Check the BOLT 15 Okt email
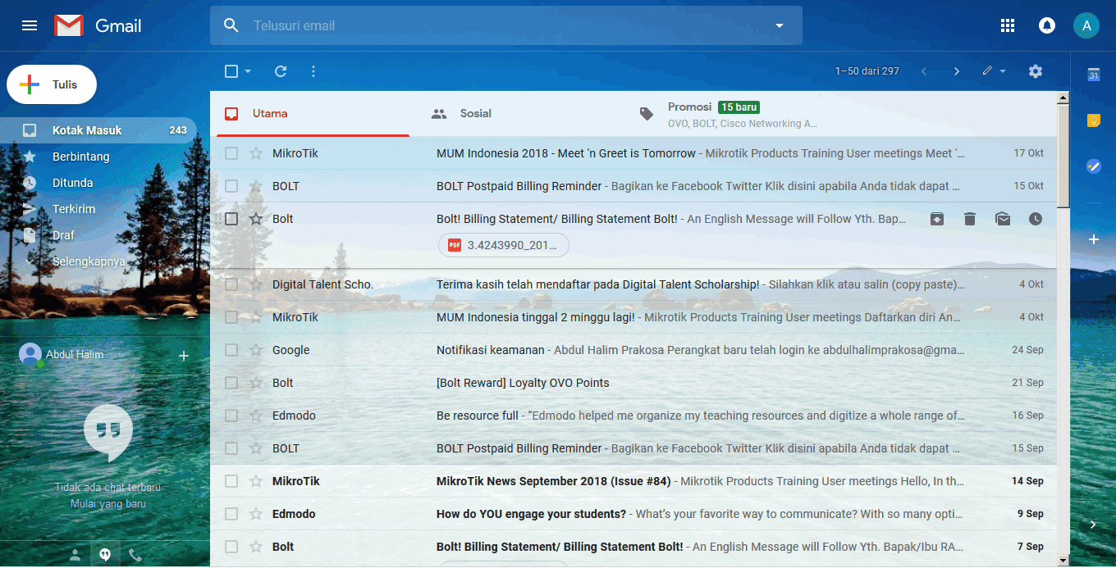Screen dimensions: 1116x568 (231, 186)
